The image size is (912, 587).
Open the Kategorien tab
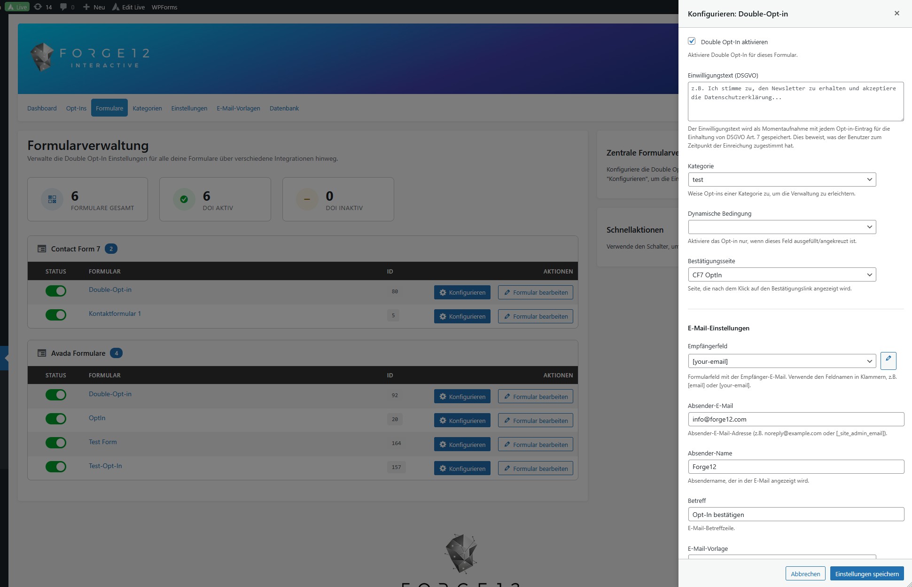tap(147, 108)
